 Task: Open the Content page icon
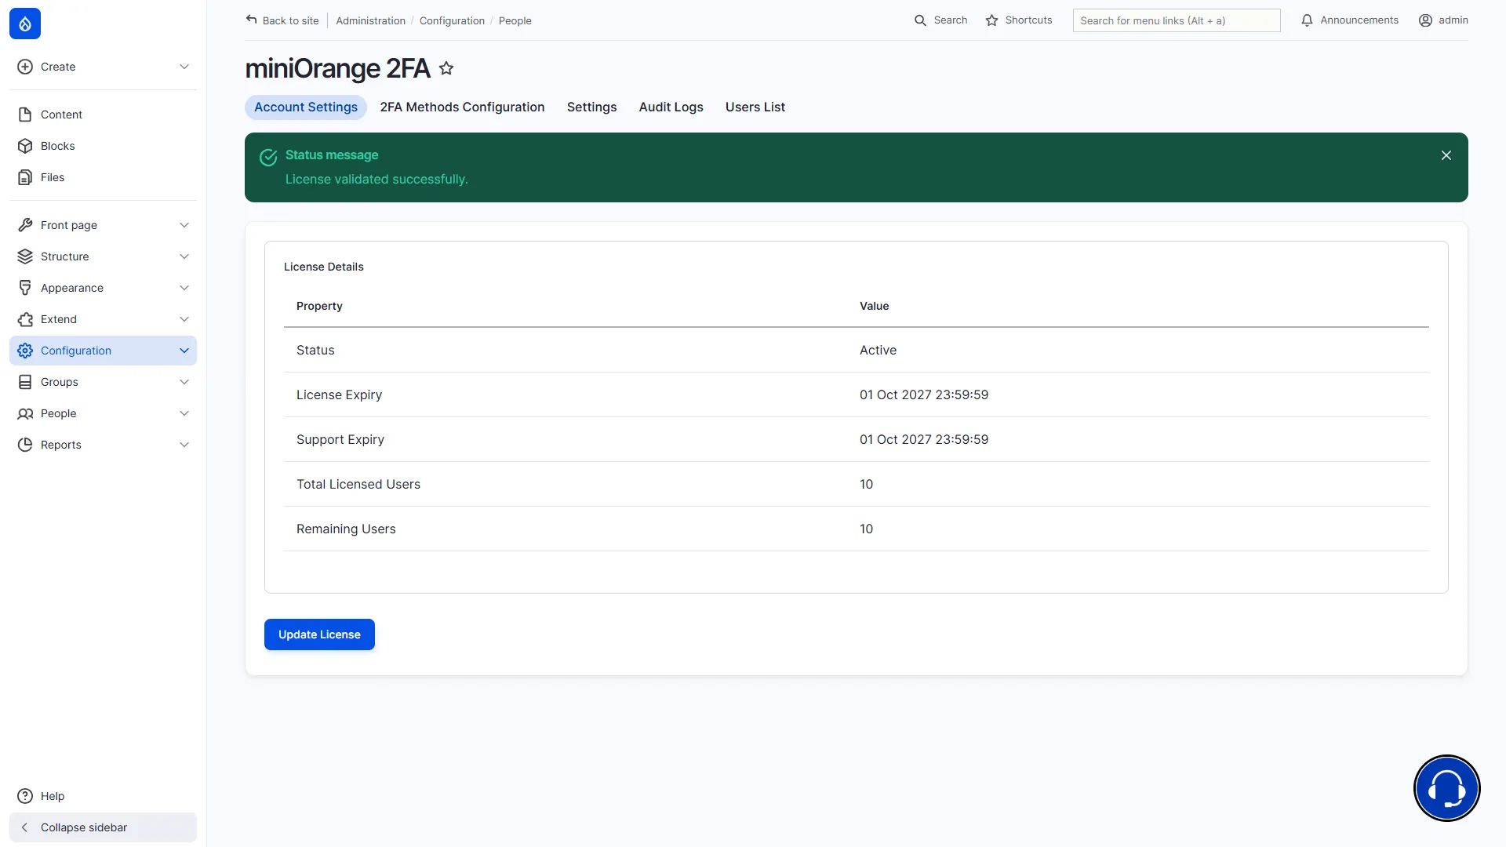25,115
